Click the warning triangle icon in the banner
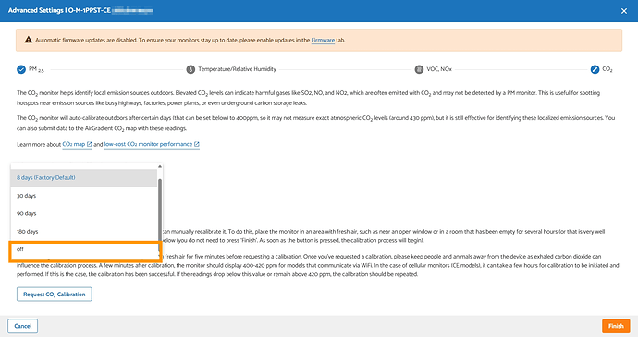 (x=28, y=40)
